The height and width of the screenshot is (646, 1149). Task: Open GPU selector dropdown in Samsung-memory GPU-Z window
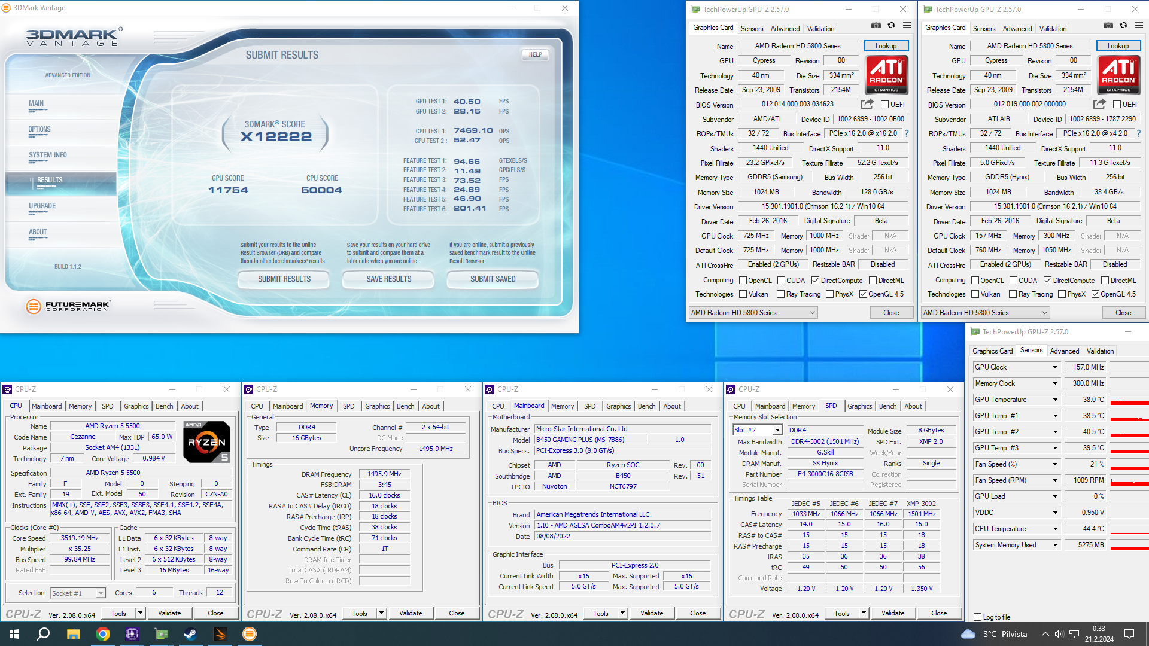pos(753,313)
